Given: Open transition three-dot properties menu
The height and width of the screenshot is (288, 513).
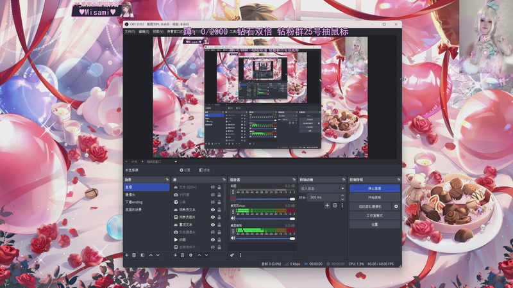Looking at the screenshot, I should point(342,205).
